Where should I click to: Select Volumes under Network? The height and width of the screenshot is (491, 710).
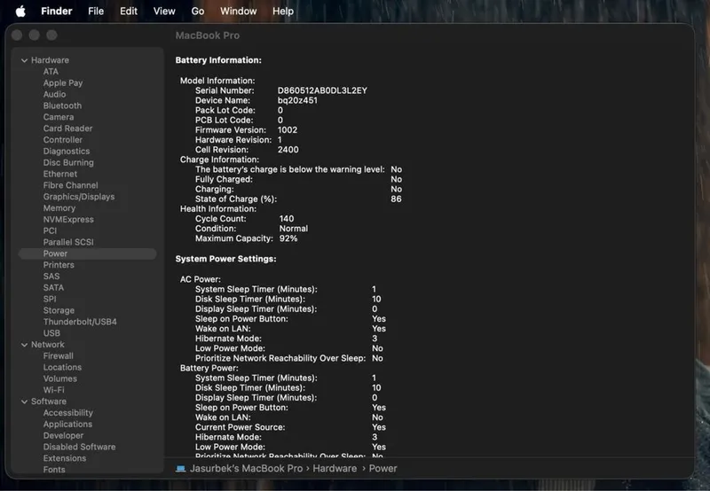click(x=60, y=378)
